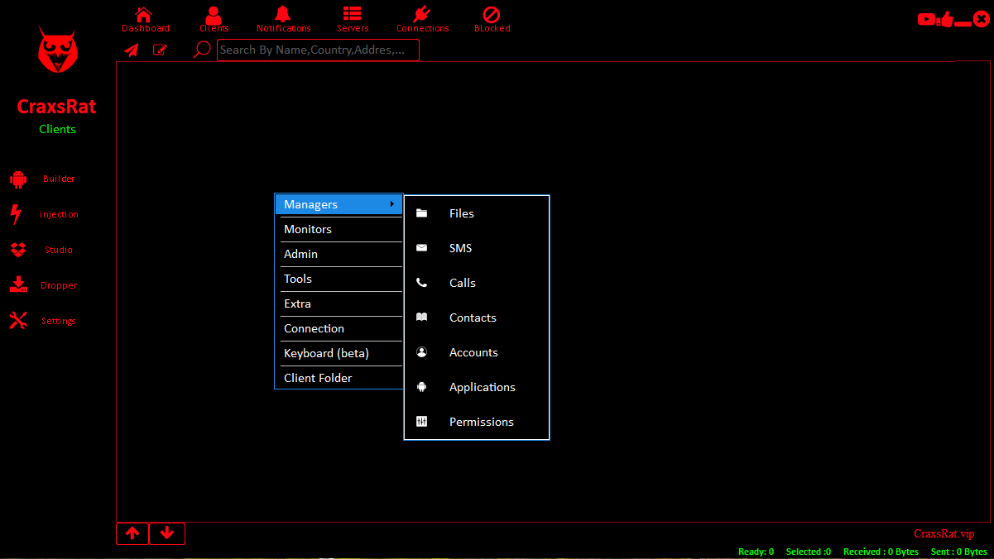Choose Calls in the Managers submenu

[x=477, y=283]
